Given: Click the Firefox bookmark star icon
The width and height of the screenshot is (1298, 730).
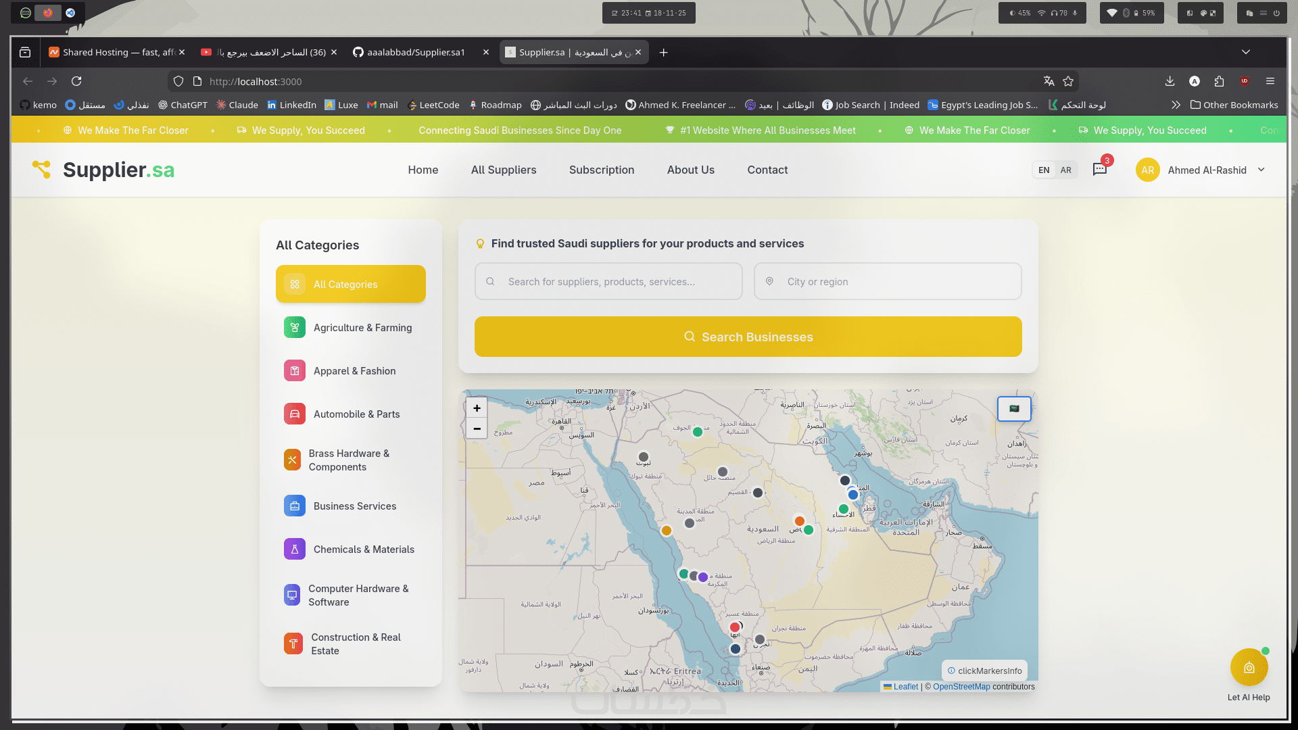Looking at the screenshot, I should 1068,81.
